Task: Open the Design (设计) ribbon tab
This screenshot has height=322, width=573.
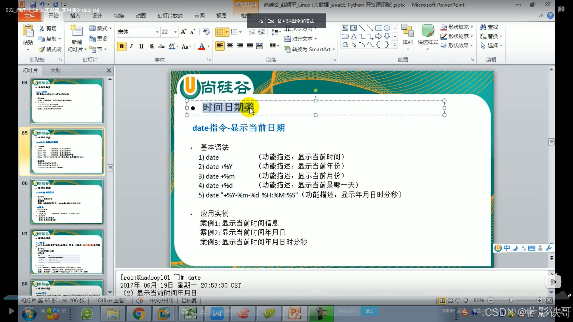Action: [97, 16]
